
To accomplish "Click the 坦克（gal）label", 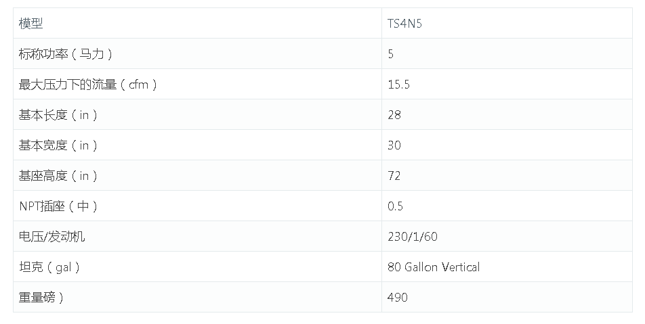I will pos(49,267).
